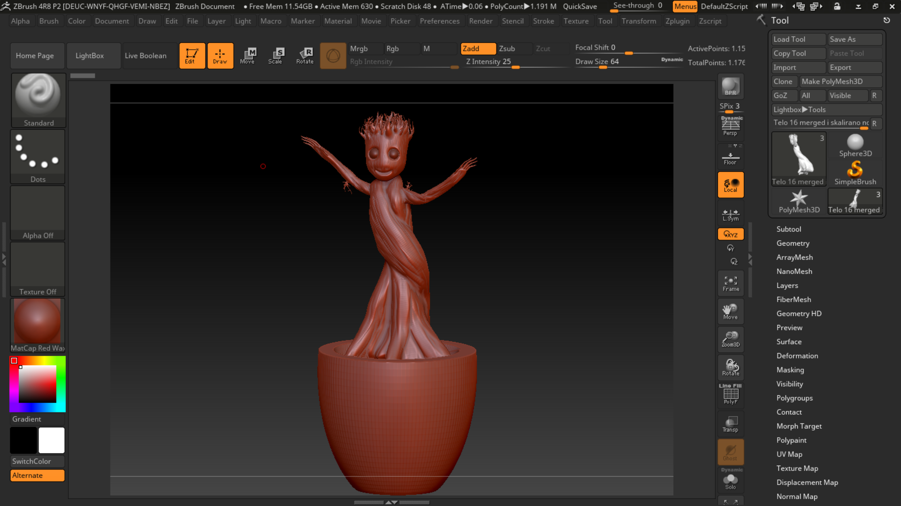901x506 pixels.
Task: Select the white secondary color swatch
Action: [52, 440]
